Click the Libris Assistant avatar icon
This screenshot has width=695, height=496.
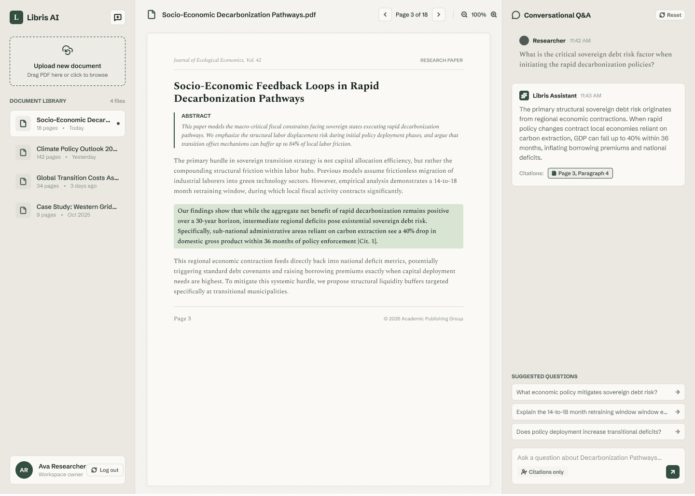pos(524,96)
